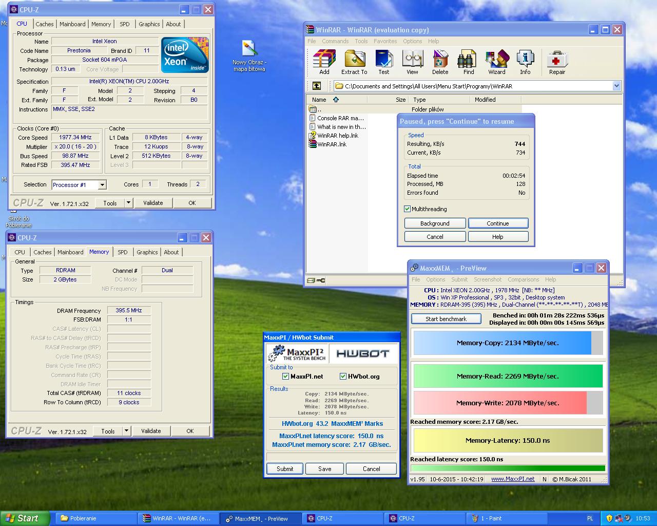Toggle the MaxxPI.net submit checkbox
Viewport: 657px width, 526px height.
pos(286,377)
